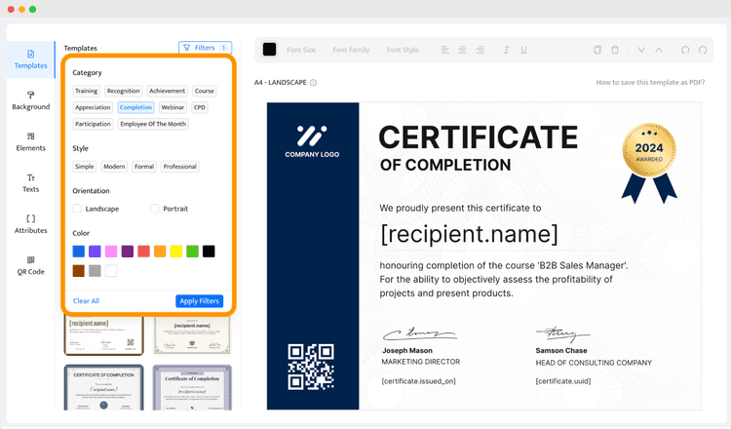Click the italic formatting icon

tap(506, 50)
